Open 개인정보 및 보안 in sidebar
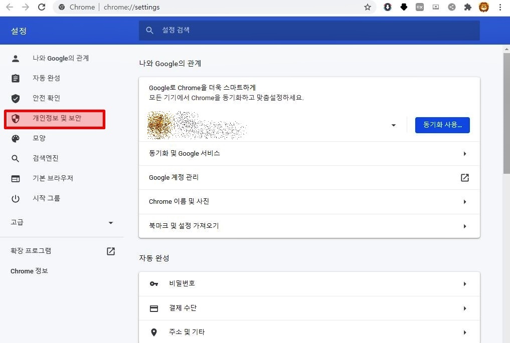510x343 pixels. (55, 119)
